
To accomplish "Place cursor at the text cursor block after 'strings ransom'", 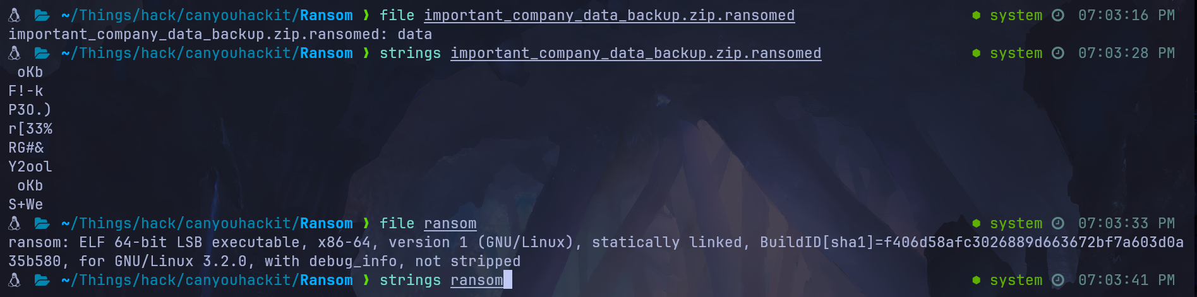I will [x=508, y=280].
